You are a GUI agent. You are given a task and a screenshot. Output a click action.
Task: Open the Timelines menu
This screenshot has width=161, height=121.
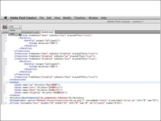coord(80,18)
